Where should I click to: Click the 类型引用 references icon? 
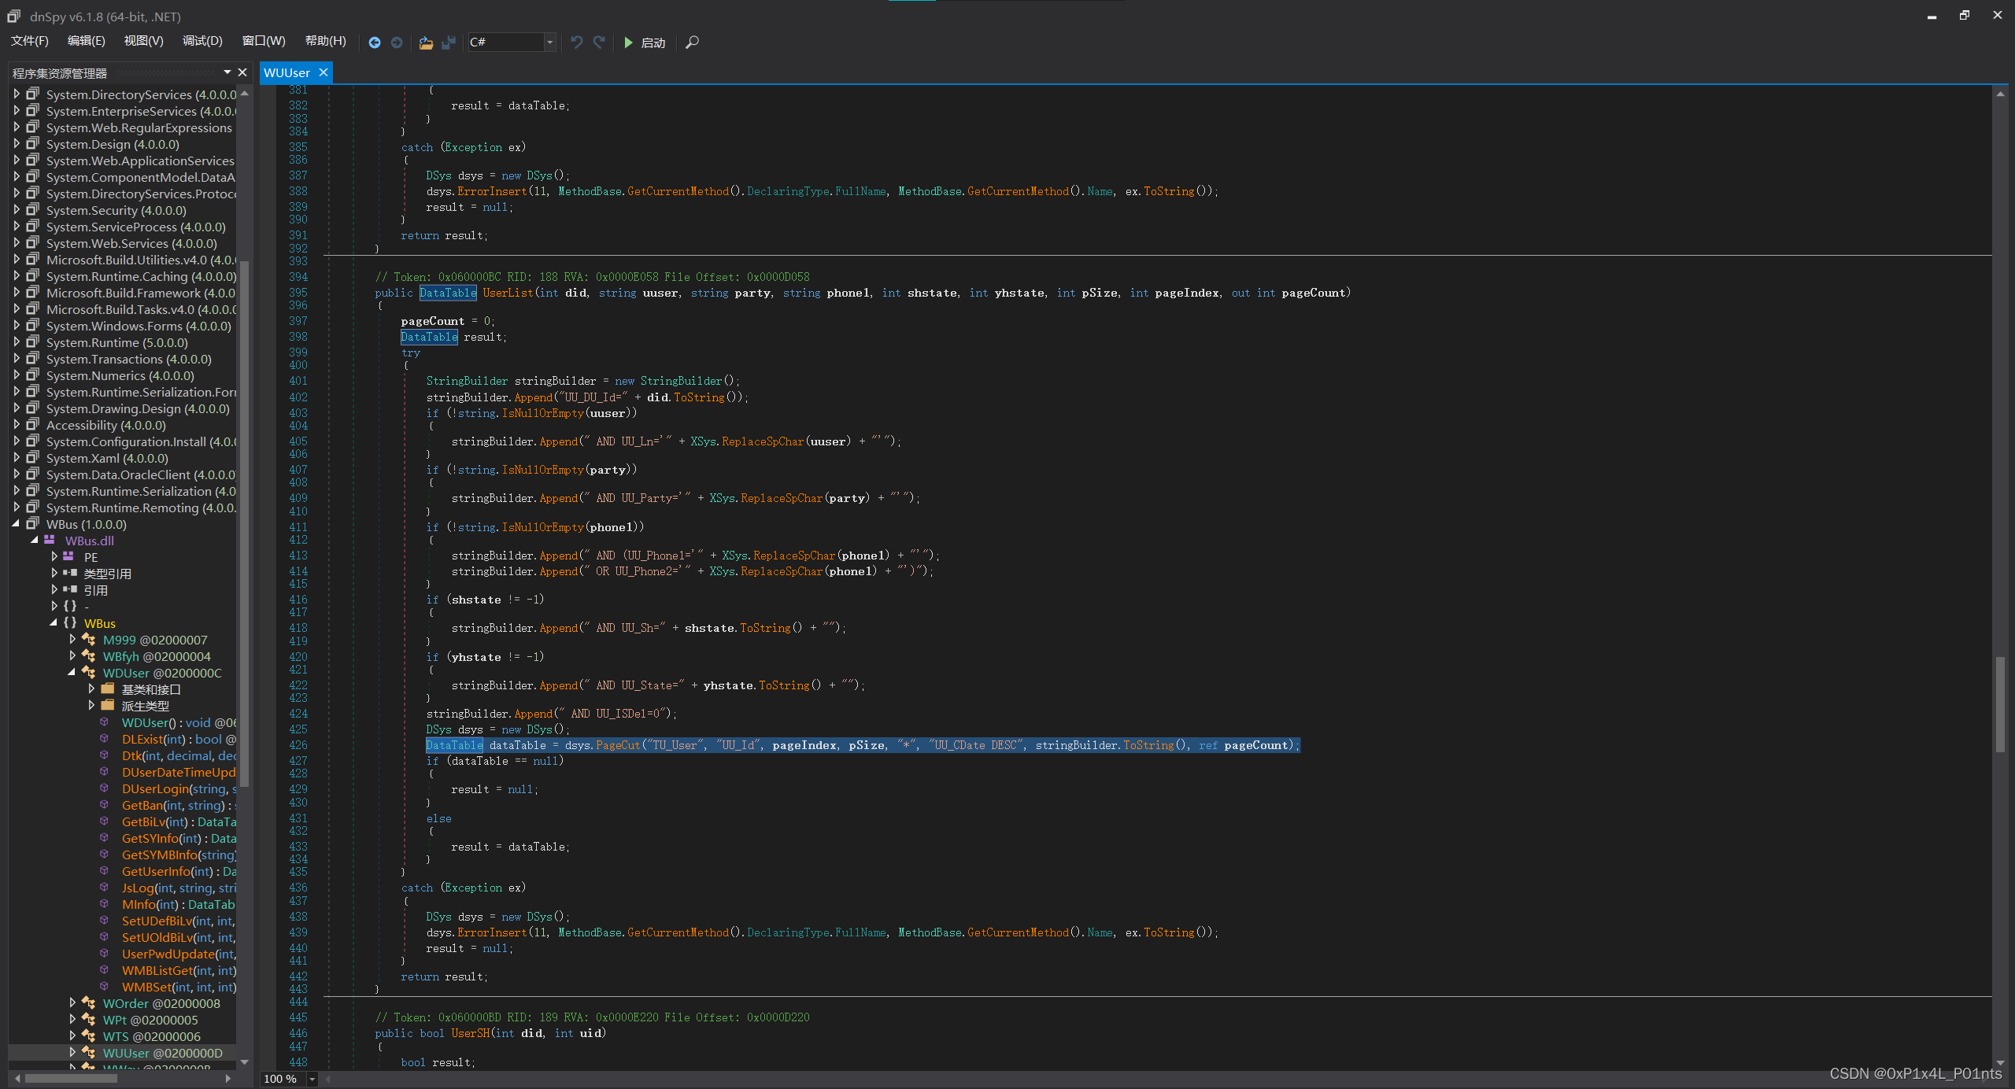70,573
